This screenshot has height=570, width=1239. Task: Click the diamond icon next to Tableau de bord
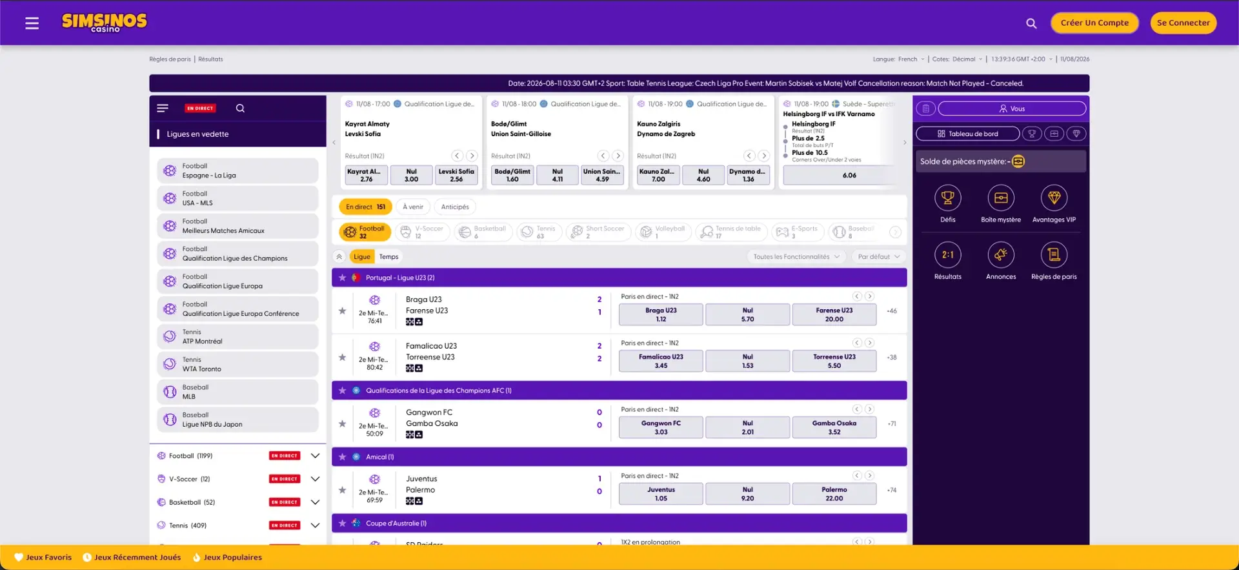(1076, 134)
